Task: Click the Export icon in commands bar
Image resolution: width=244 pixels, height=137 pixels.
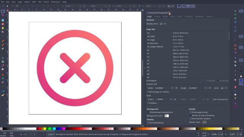Action: (236, 31)
